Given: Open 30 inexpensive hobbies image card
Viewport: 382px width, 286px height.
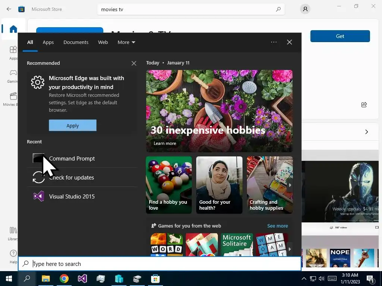Looking at the screenshot, I should [x=219, y=111].
